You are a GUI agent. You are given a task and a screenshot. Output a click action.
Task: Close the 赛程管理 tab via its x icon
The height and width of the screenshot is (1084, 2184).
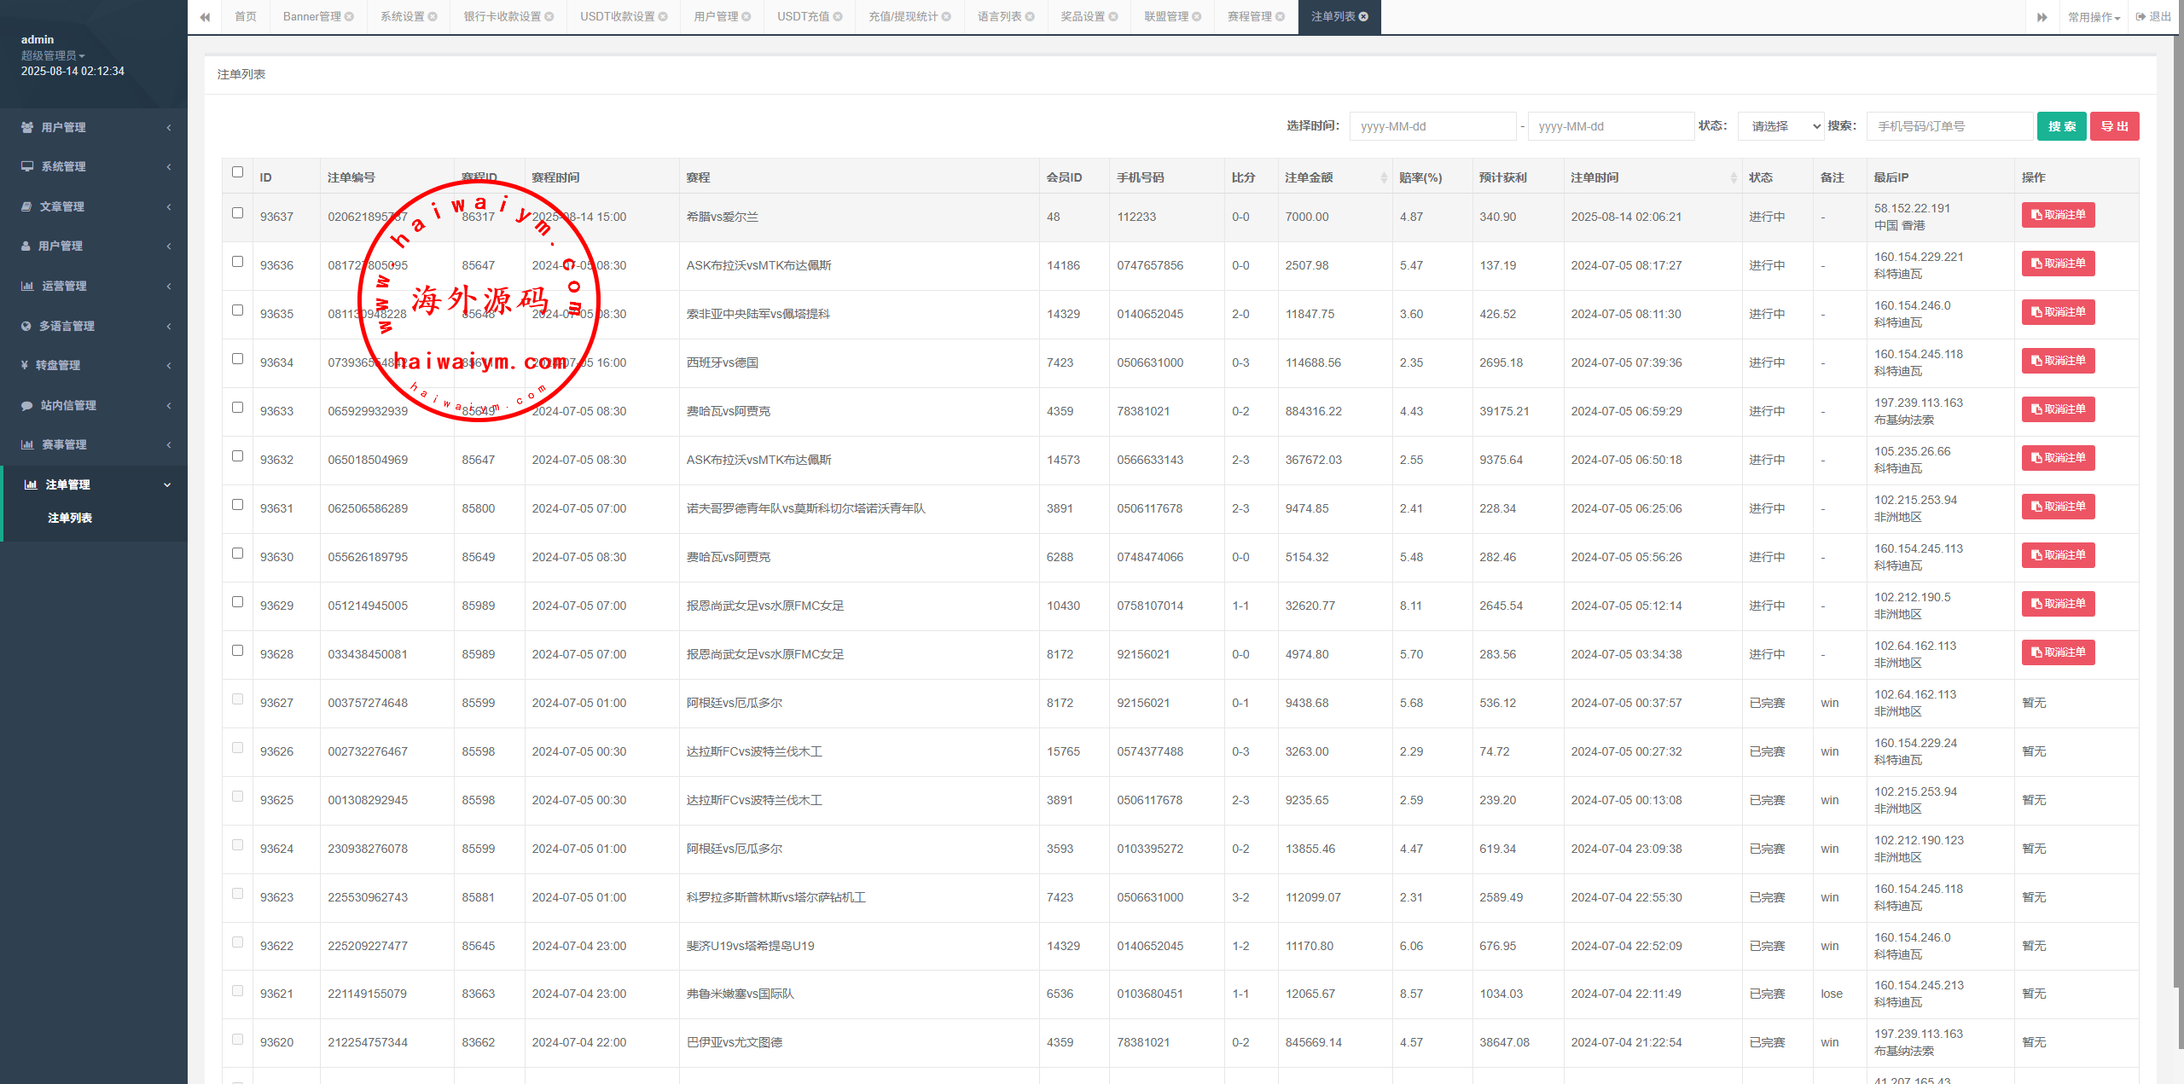pos(1281,17)
